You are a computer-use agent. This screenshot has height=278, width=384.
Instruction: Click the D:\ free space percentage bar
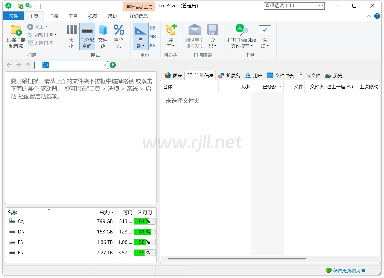click(145, 232)
